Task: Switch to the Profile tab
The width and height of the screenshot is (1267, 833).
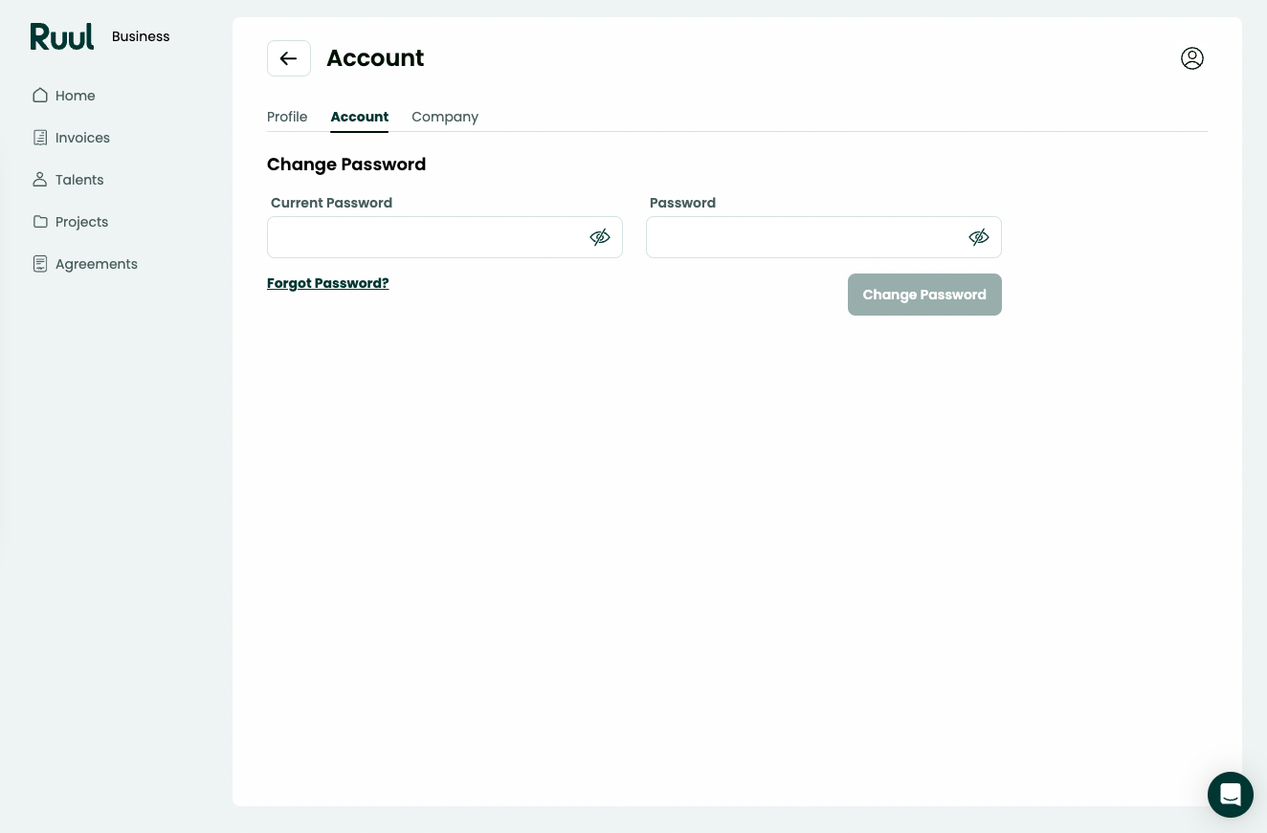Action: click(287, 117)
